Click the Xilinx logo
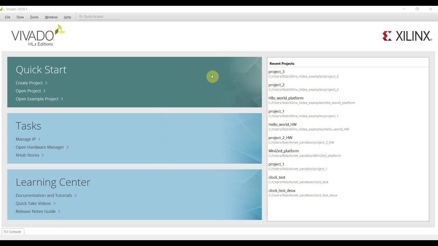Image resolution: width=438 pixels, height=246 pixels. [x=407, y=36]
